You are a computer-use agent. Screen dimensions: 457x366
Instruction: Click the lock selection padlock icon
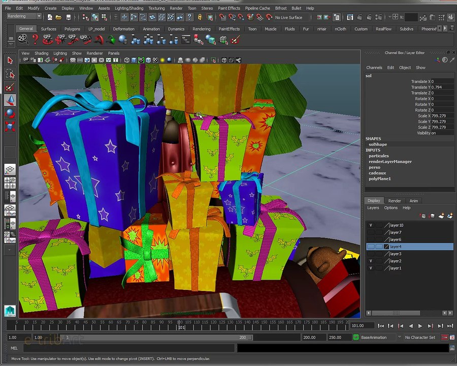[x=200, y=17]
